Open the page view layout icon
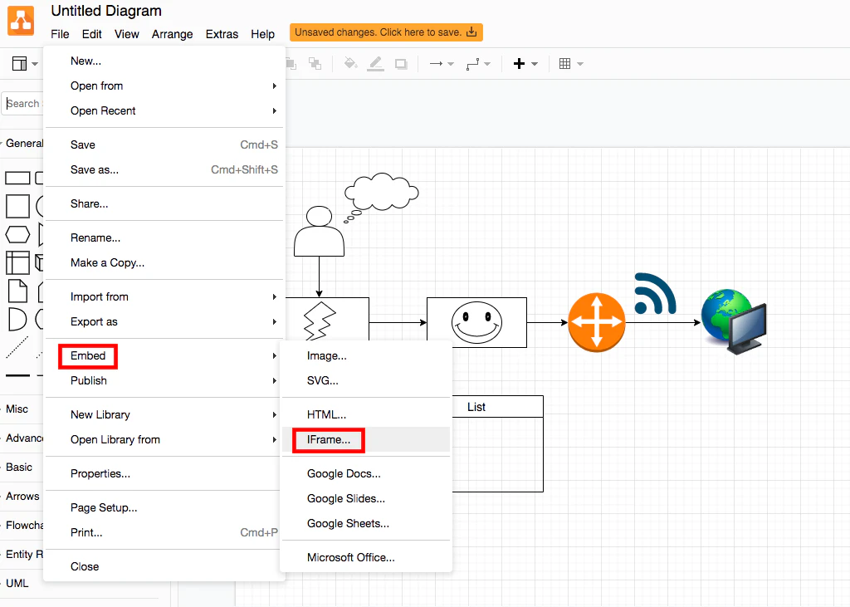 20,64
